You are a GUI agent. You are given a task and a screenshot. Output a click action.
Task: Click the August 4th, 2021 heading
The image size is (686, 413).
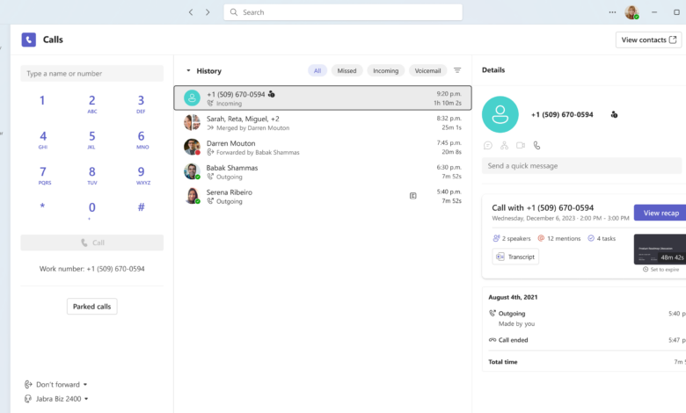point(513,297)
